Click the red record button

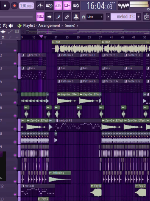[15, 6]
